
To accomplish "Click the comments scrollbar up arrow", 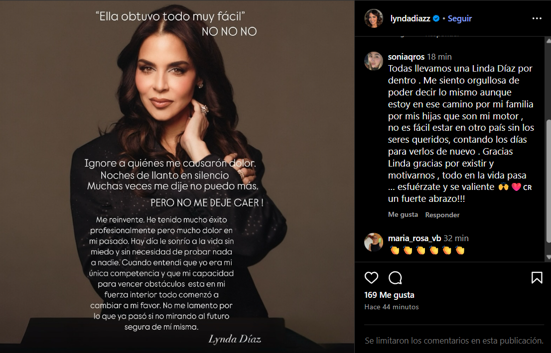I will click(x=548, y=41).
